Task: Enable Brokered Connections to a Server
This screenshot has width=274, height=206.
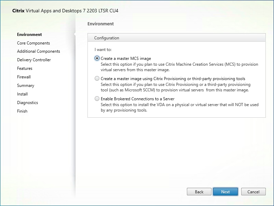Action: pyautogui.click(x=97, y=99)
